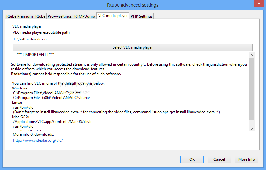Click the 'Linux:' label text
266x170 pixels.
pyautogui.click(x=17, y=103)
